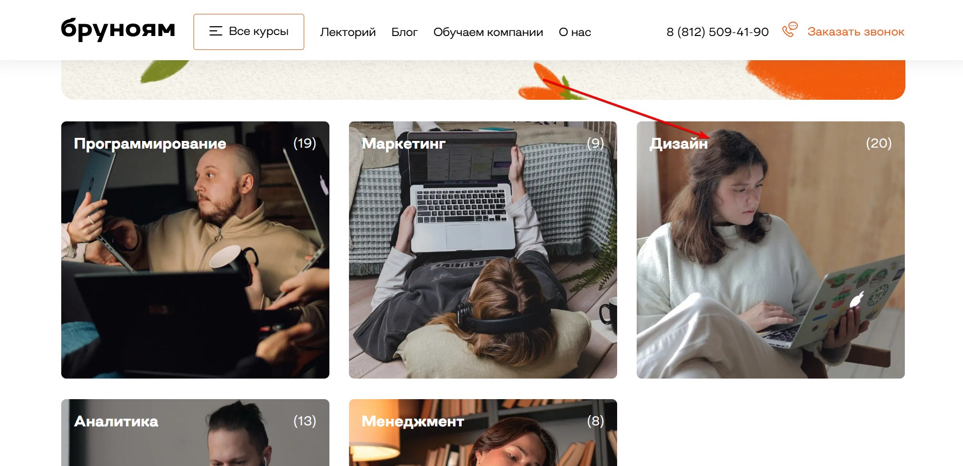The height and width of the screenshot is (466, 963).
Task: Open the Программирование course category card
Action: 195,250
